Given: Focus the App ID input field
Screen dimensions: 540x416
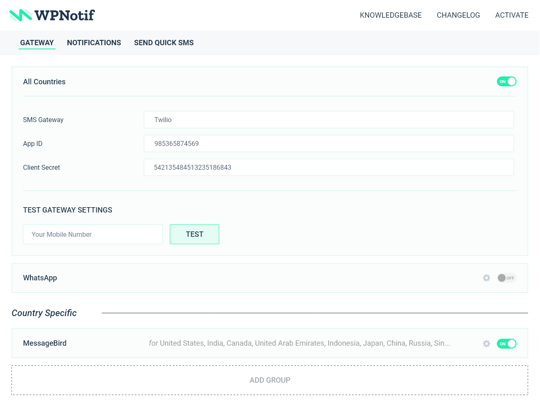Looking at the screenshot, I should pos(329,143).
